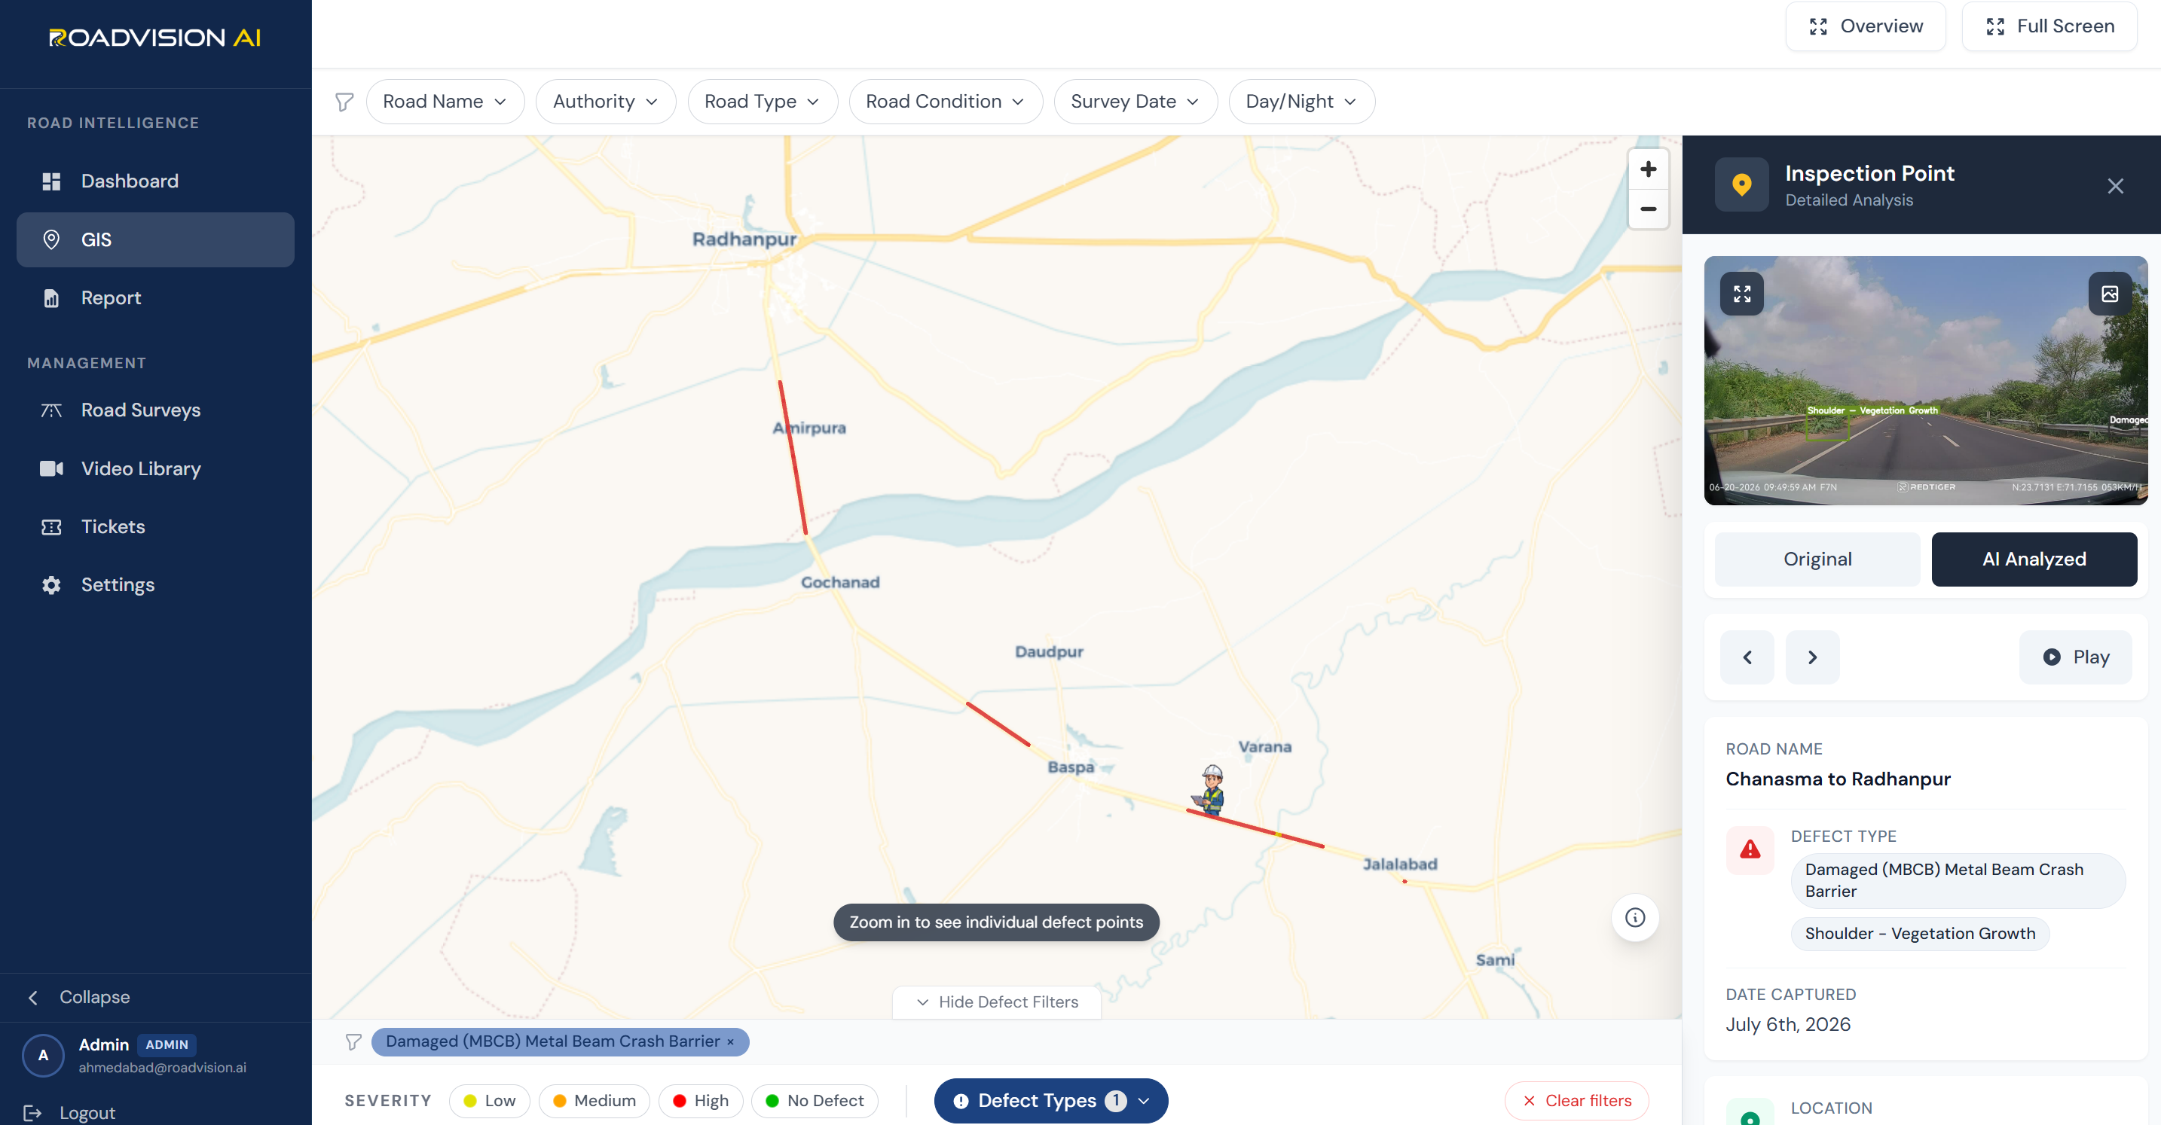Play the inspection sequence
Screen dimensions: 2161x1125
coord(2075,657)
